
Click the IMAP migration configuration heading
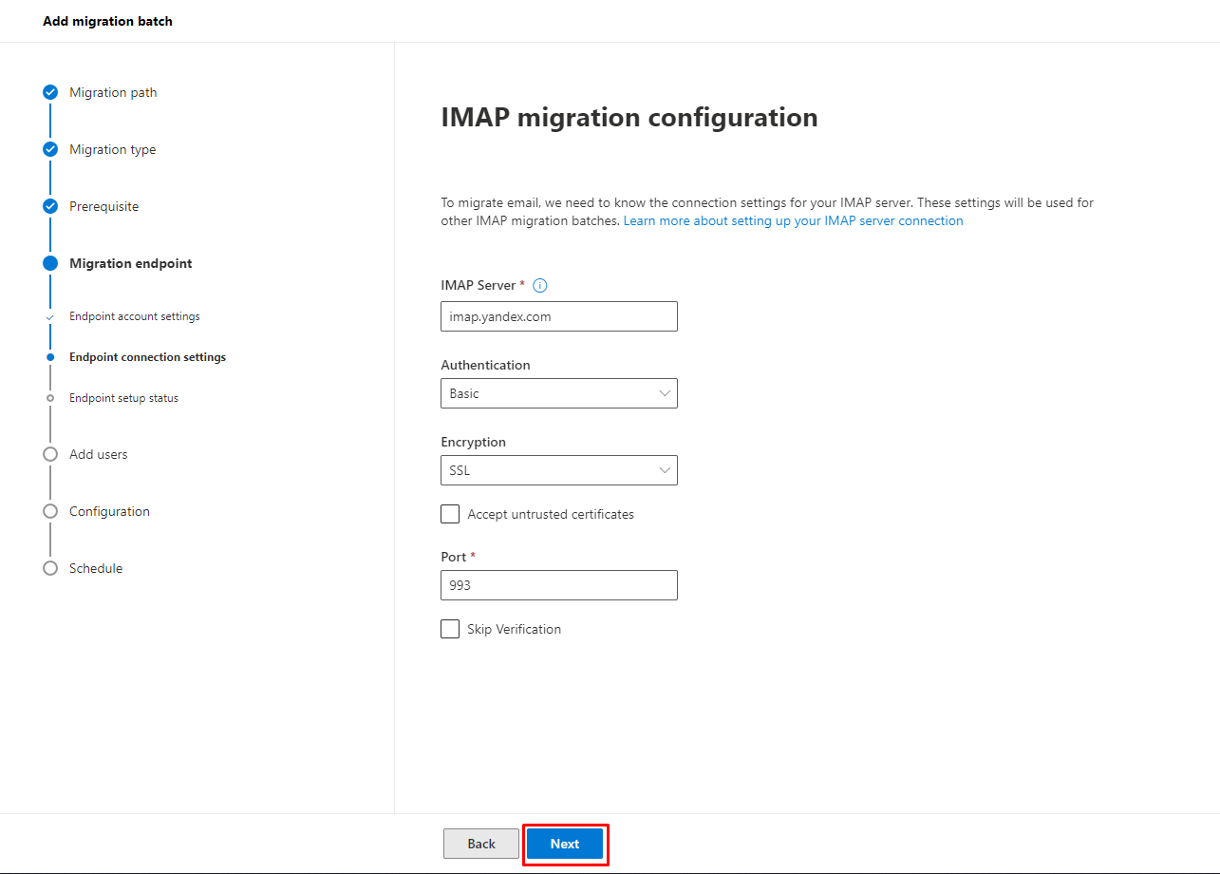tap(629, 118)
